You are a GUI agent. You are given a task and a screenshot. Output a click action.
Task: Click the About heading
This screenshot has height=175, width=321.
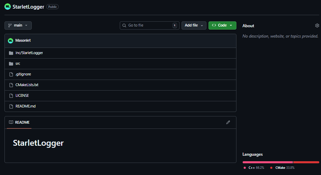248,26
